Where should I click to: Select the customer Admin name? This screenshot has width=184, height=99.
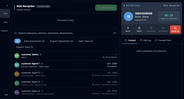coord(30,55)
